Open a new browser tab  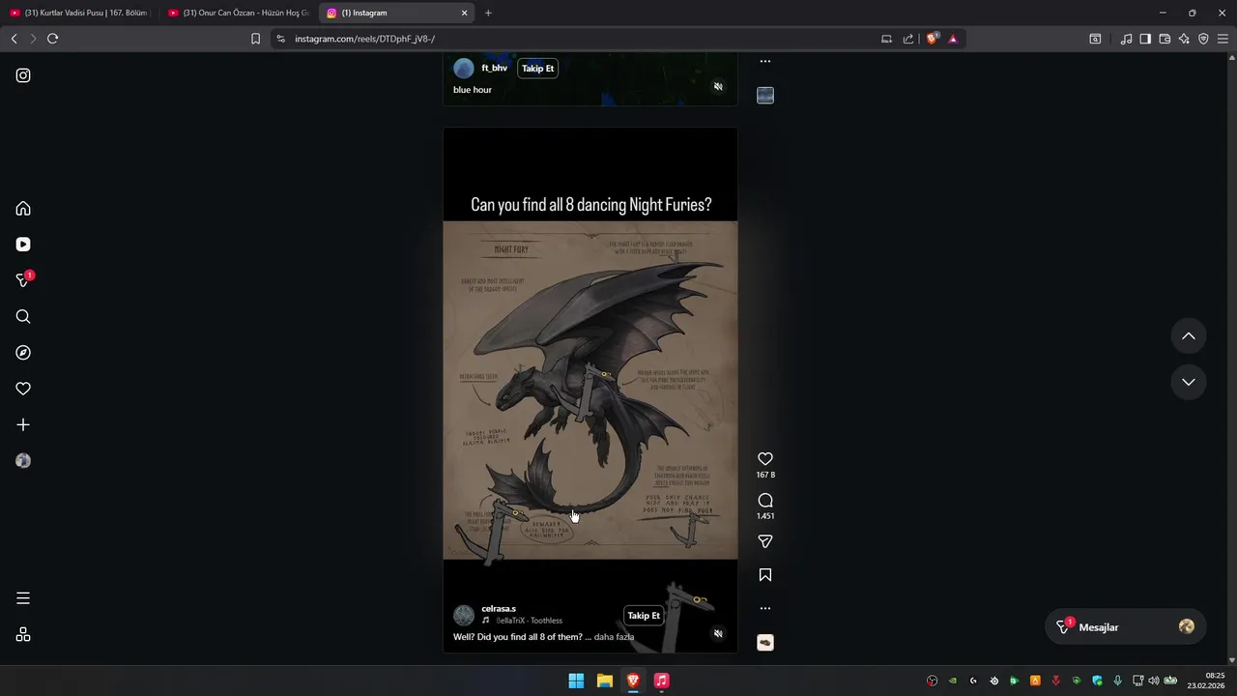pyautogui.click(x=488, y=13)
